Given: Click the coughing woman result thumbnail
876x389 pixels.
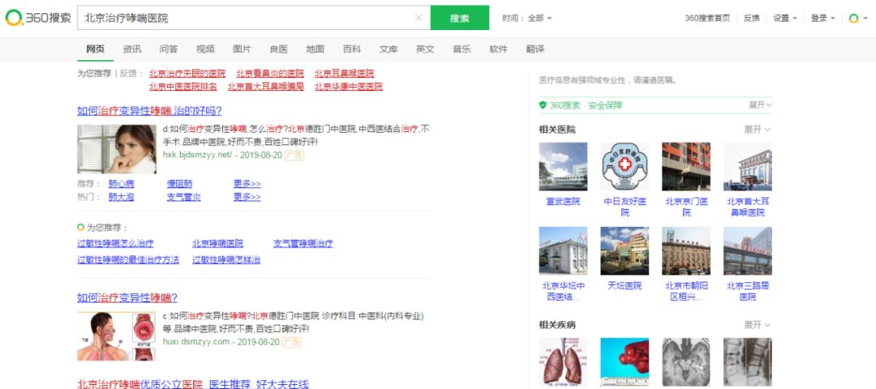Looking at the screenshot, I should [x=117, y=148].
